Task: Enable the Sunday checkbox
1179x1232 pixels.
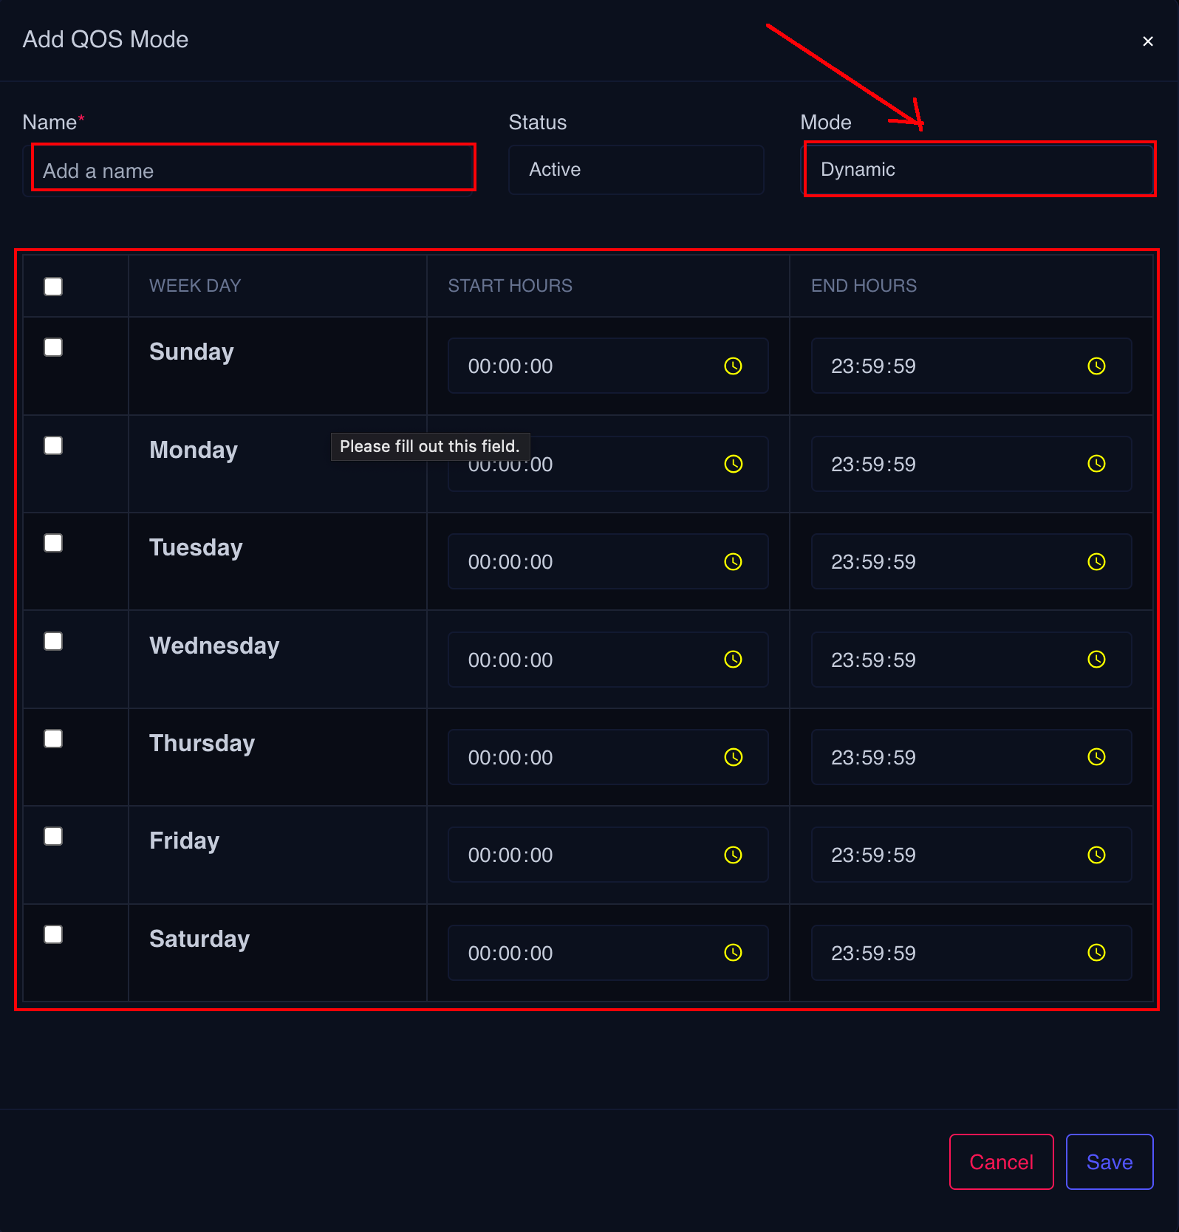Action: pyautogui.click(x=53, y=347)
